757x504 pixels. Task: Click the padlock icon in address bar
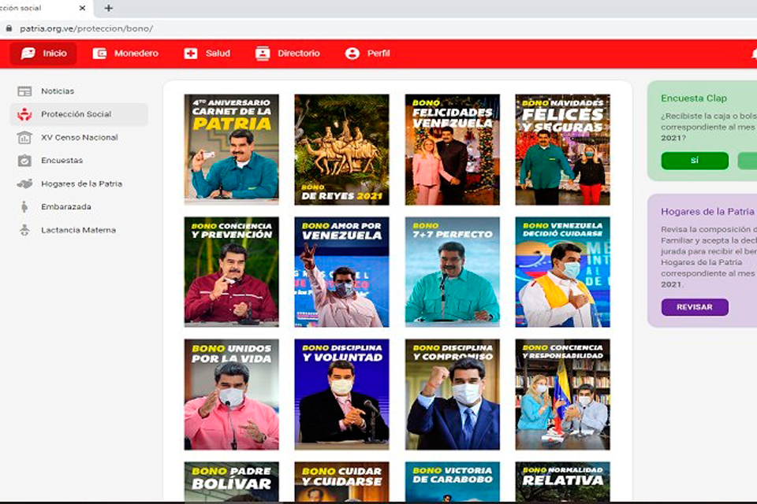pyautogui.click(x=9, y=28)
